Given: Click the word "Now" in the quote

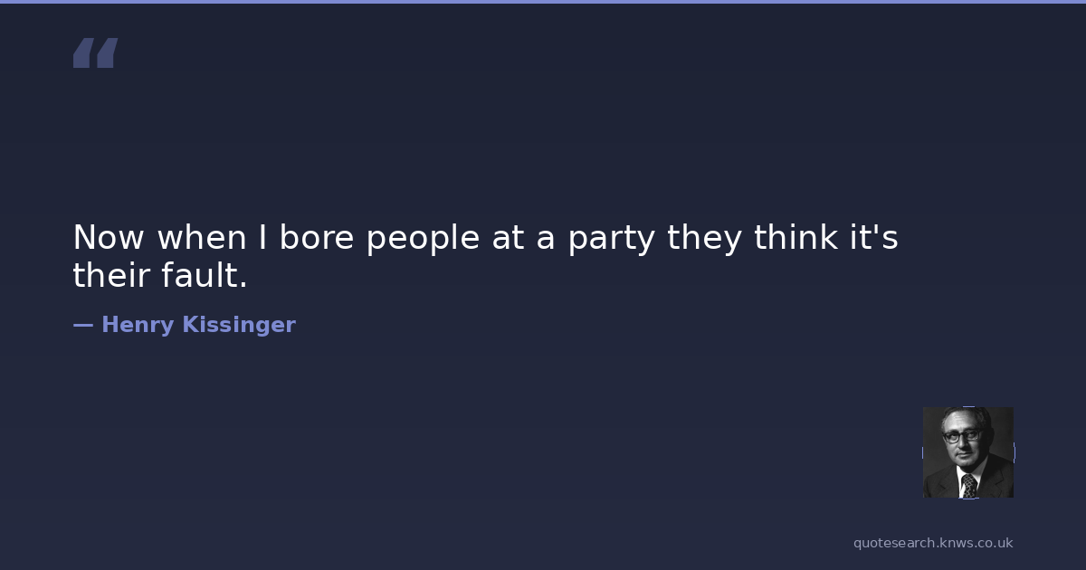Looking at the screenshot, I should (x=109, y=238).
